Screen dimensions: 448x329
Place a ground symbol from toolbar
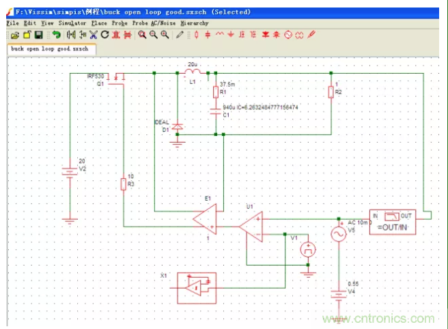coord(231,34)
